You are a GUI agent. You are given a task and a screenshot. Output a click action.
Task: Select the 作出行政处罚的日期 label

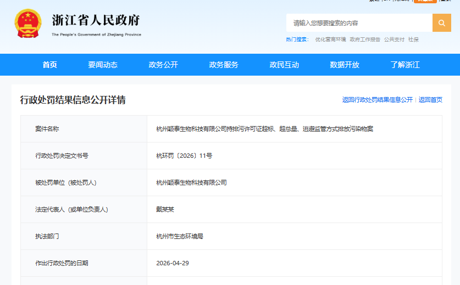click(62, 263)
